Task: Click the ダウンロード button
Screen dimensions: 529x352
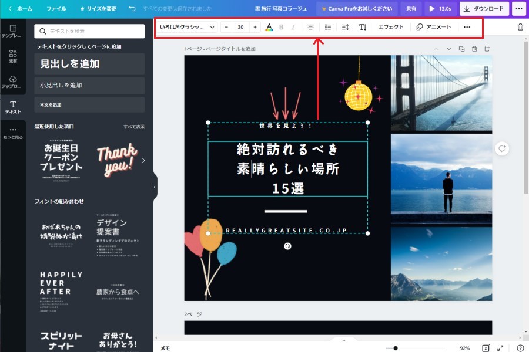Action: 484,9
